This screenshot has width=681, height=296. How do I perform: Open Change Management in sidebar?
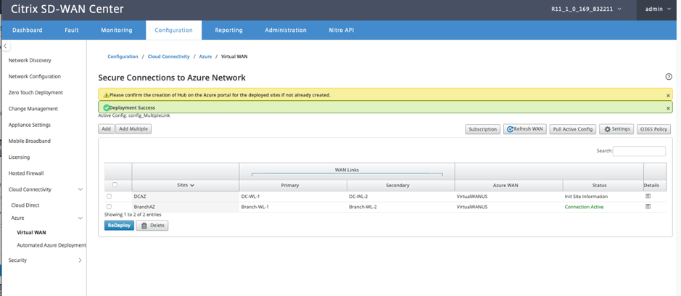(33, 109)
